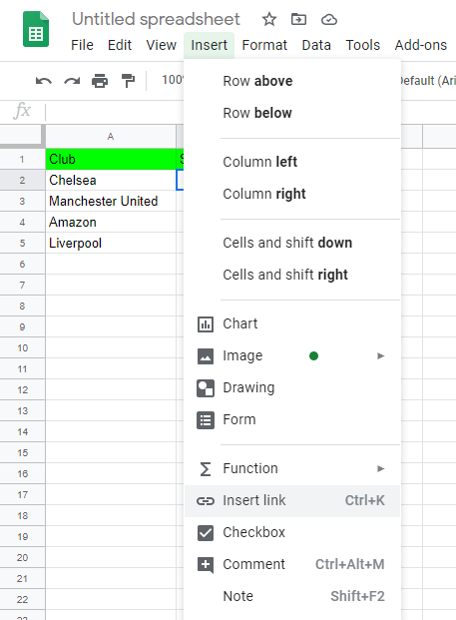Image resolution: width=456 pixels, height=620 pixels.
Task: Star the Untitled spreadsheet
Action: [269, 19]
